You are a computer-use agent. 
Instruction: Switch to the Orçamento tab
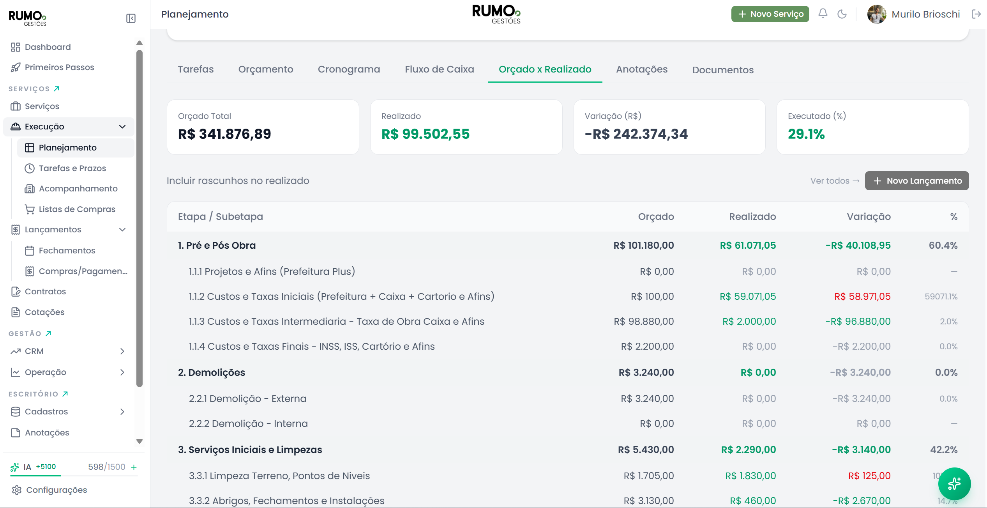266,69
